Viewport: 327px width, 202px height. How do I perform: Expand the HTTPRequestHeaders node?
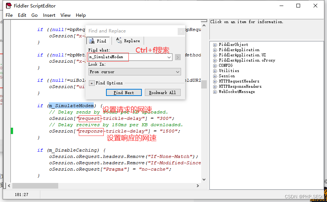tap(215, 81)
